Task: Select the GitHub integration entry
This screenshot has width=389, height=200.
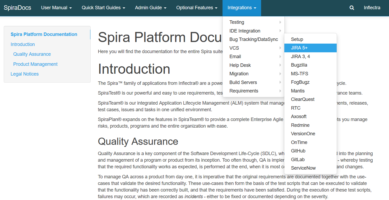Action: point(298,151)
